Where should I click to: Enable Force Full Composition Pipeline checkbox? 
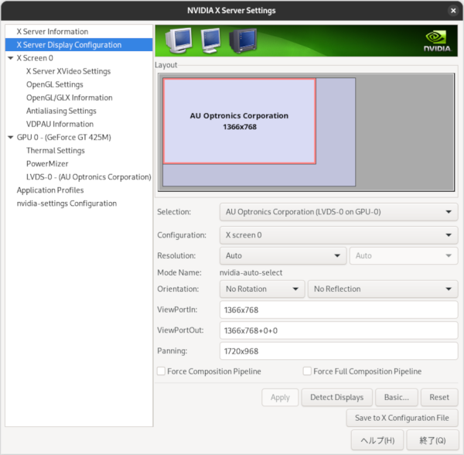pyautogui.click(x=307, y=371)
